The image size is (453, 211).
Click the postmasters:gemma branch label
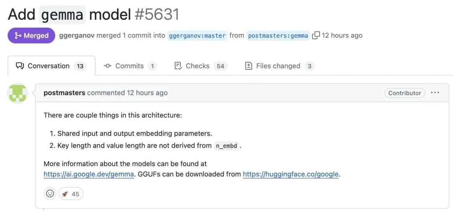pyautogui.click(x=278, y=36)
